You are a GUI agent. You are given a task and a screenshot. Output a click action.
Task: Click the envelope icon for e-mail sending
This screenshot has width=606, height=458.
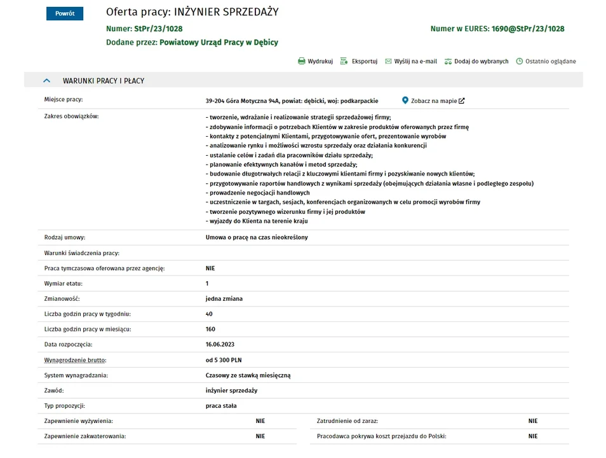[388, 61]
